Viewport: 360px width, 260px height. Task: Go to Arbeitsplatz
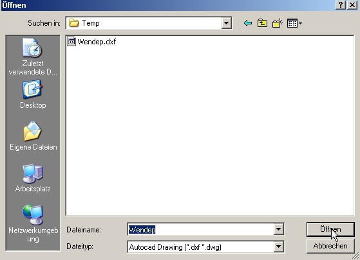click(33, 178)
